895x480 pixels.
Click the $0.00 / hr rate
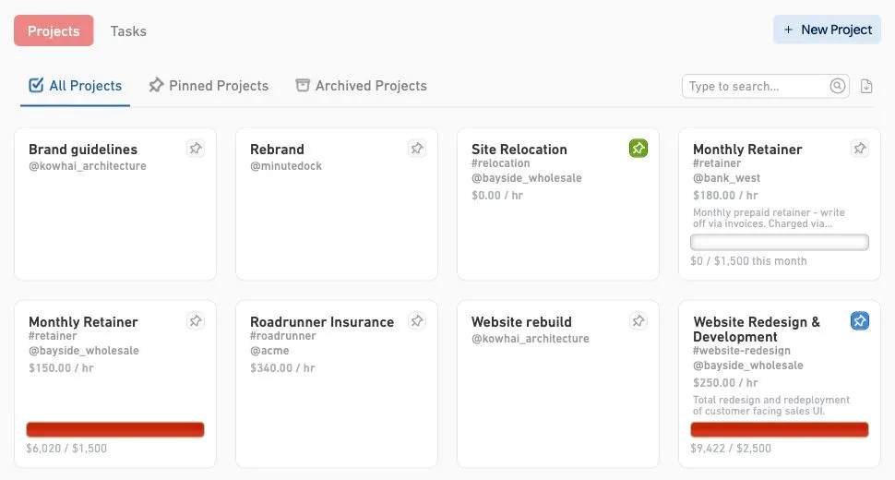coord(497,195)
